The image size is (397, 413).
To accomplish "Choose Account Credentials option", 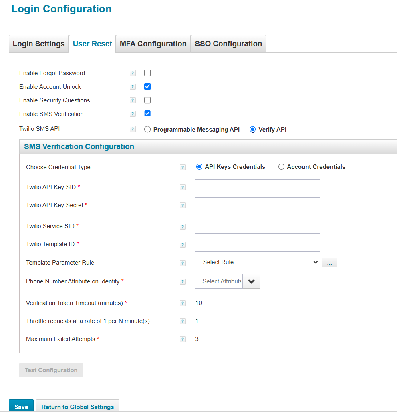I will (x=281, y=167).
